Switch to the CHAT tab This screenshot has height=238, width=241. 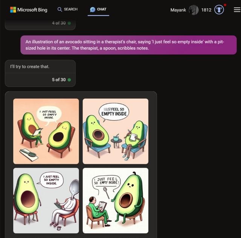coord(98,9)
